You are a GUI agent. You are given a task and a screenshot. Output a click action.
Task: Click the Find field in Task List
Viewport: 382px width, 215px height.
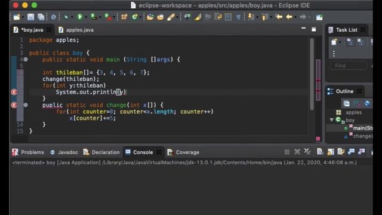(x=349, y=66)
